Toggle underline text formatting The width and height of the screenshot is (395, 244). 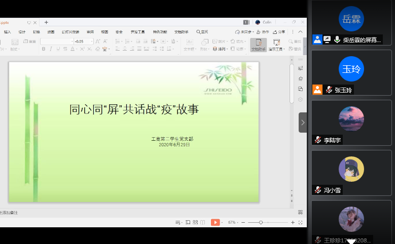tap(58, 49)
